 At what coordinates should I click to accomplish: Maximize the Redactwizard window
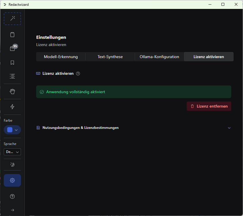point(223,4)
